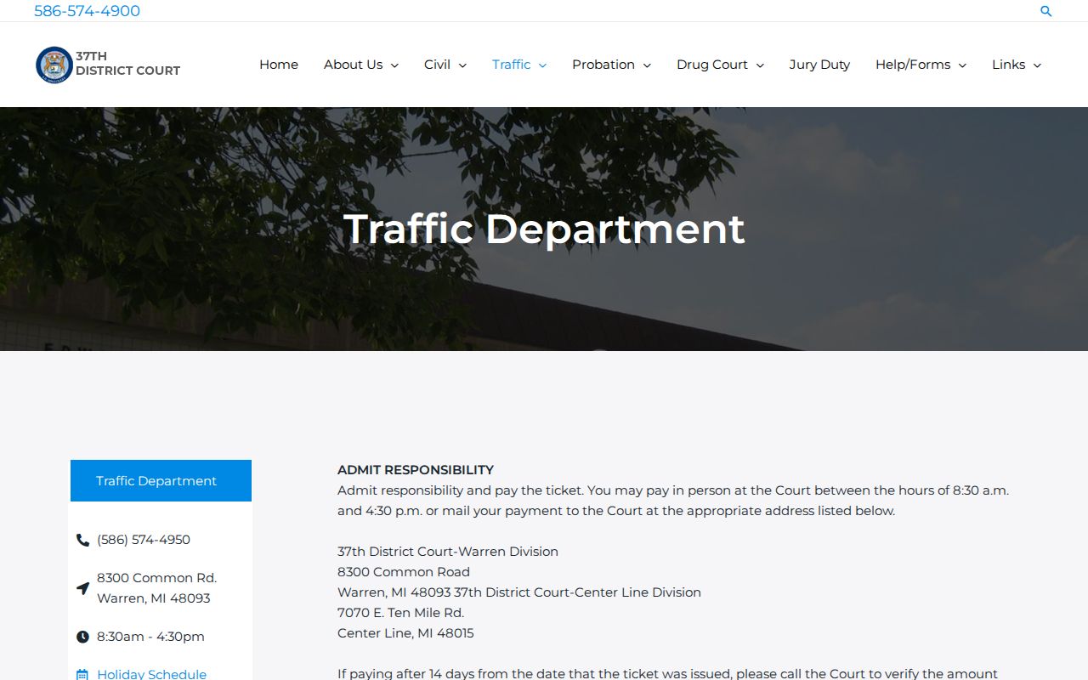Click the 37TH DISTRICT COURT site title

click(x=127, y=64)
